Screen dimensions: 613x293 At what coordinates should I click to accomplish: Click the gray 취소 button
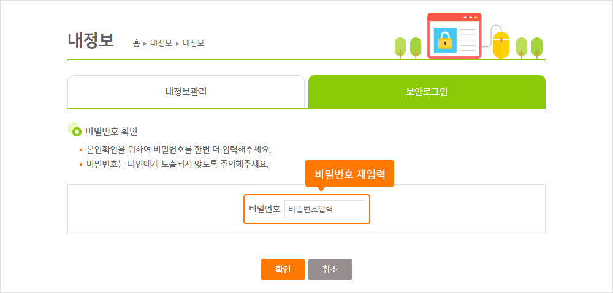tap(330, 269)
